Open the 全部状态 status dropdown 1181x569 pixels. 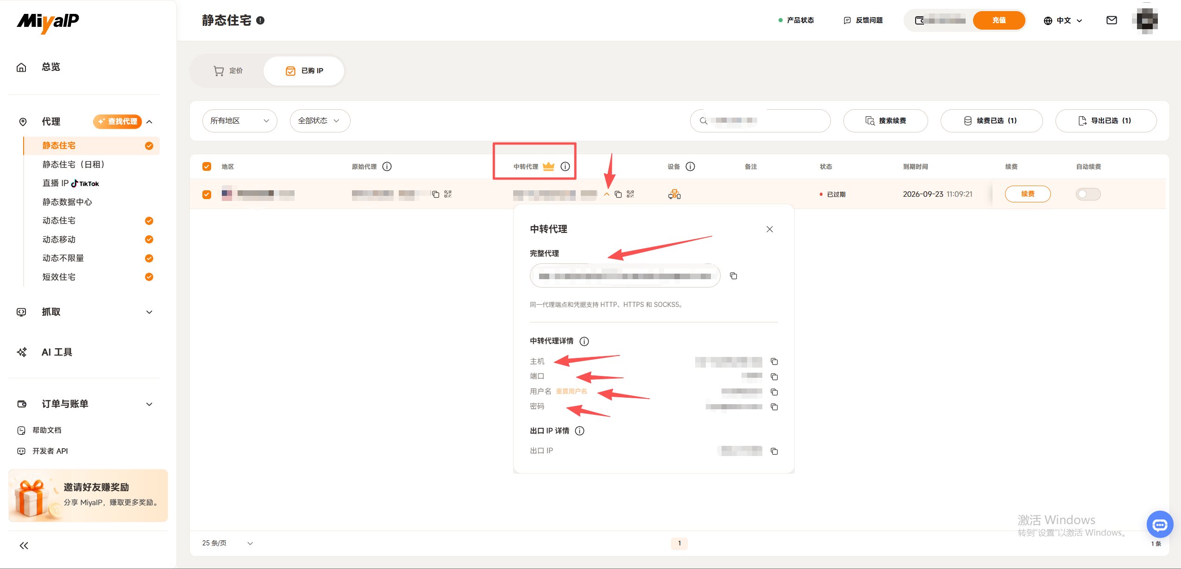tap(320, 121)
